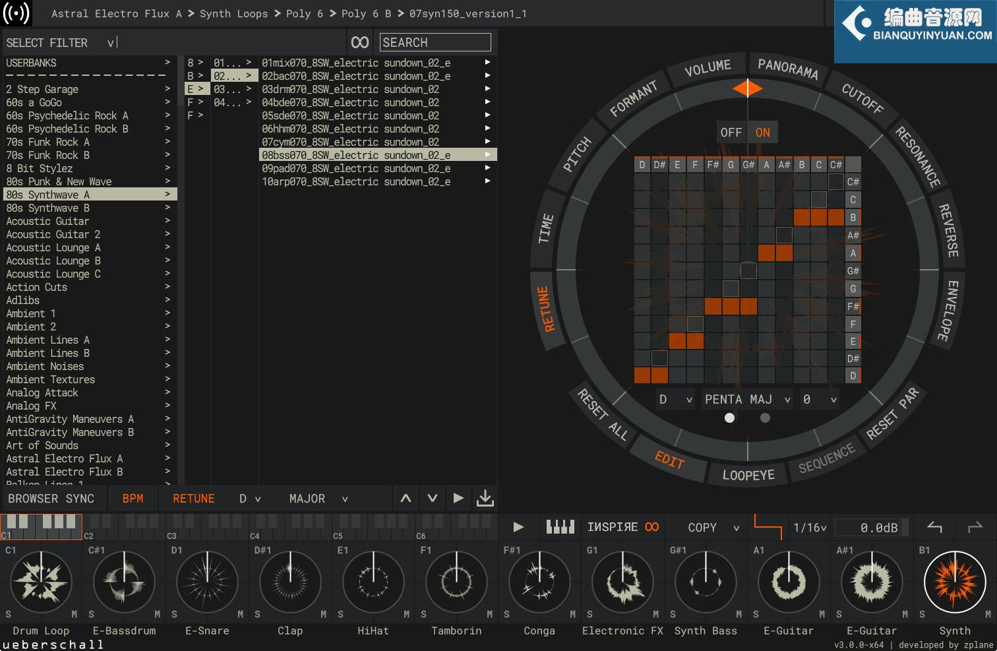This screenshot has height=651, width=997.
Task: Click the RESET PAR button
Action: pyautogui.click(x=892, y=414)
